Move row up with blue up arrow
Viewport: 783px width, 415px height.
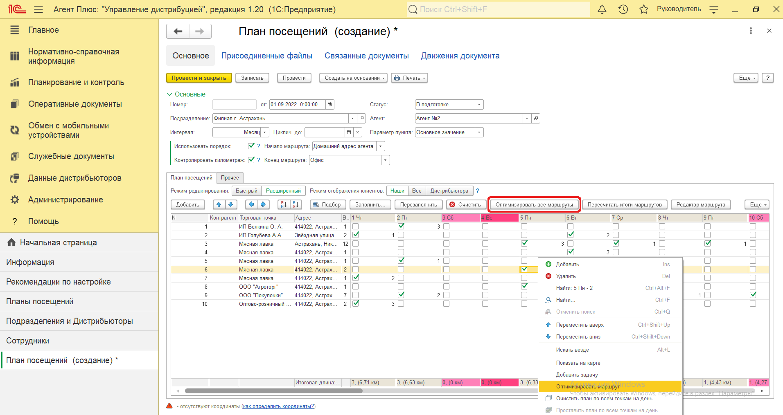[219, 204]
